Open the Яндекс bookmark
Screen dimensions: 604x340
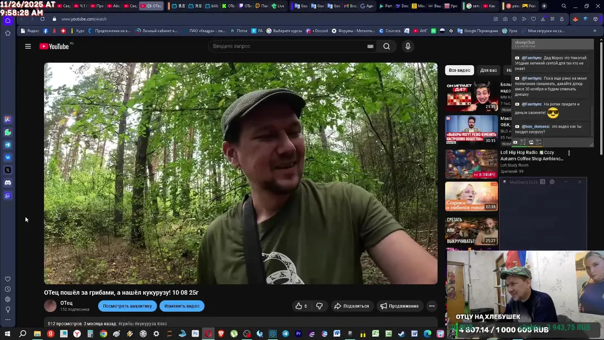(x=30, y=31)
